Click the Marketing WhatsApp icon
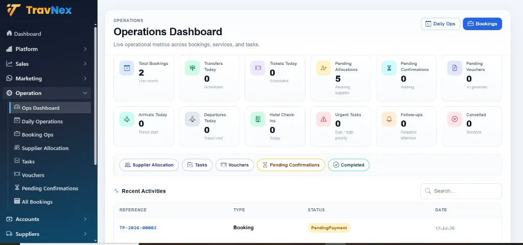523x245 pixels. [9, 78]
